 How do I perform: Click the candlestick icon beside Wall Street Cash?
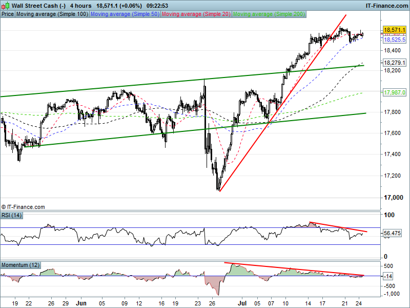[x=6, y=5]
